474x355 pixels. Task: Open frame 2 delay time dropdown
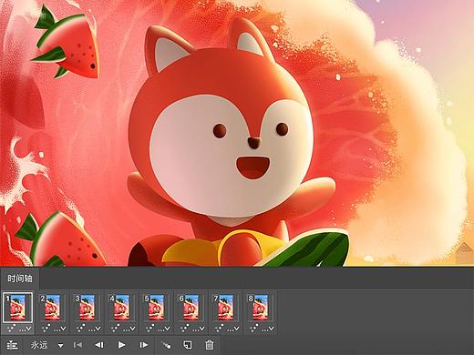click(60, 329)
